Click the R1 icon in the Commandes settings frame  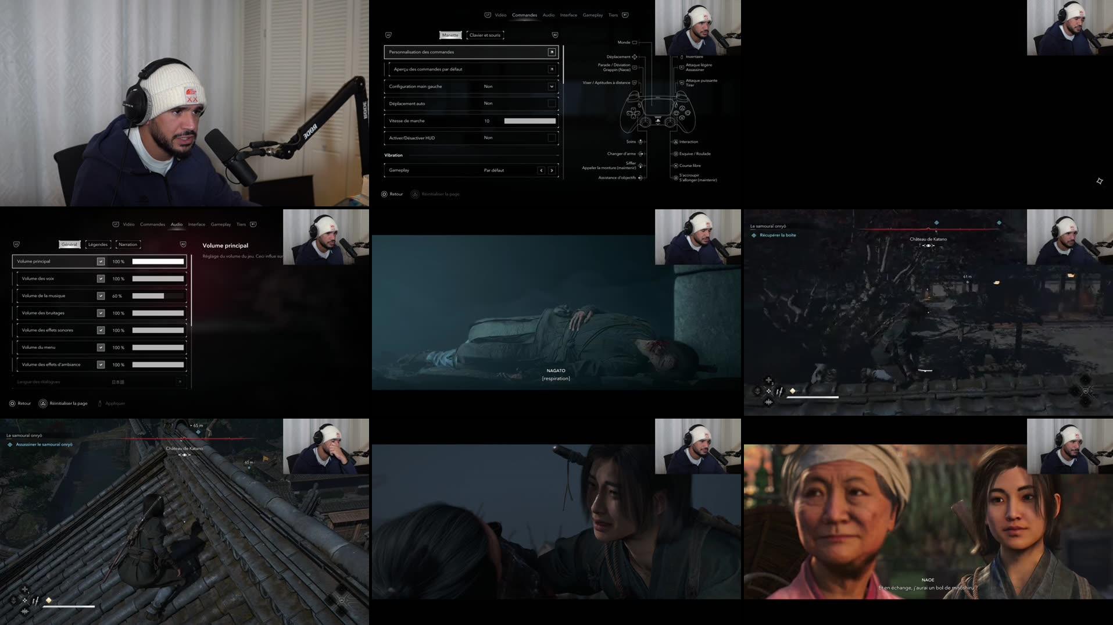pyautogui.click(x=625, y=15)
